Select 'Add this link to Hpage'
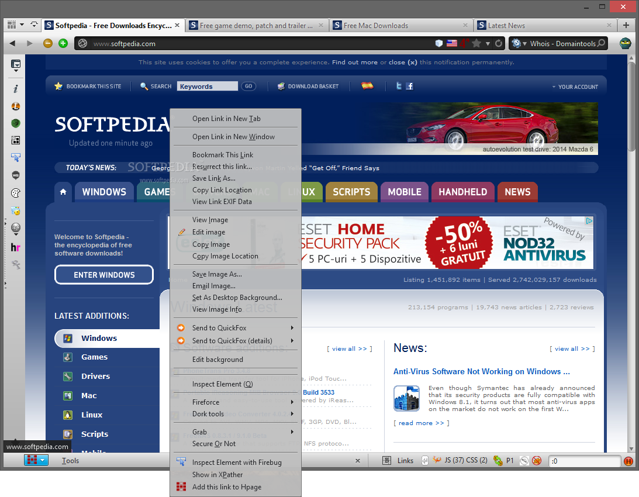The height and width of the screenshot is (497, 639). 236,487
